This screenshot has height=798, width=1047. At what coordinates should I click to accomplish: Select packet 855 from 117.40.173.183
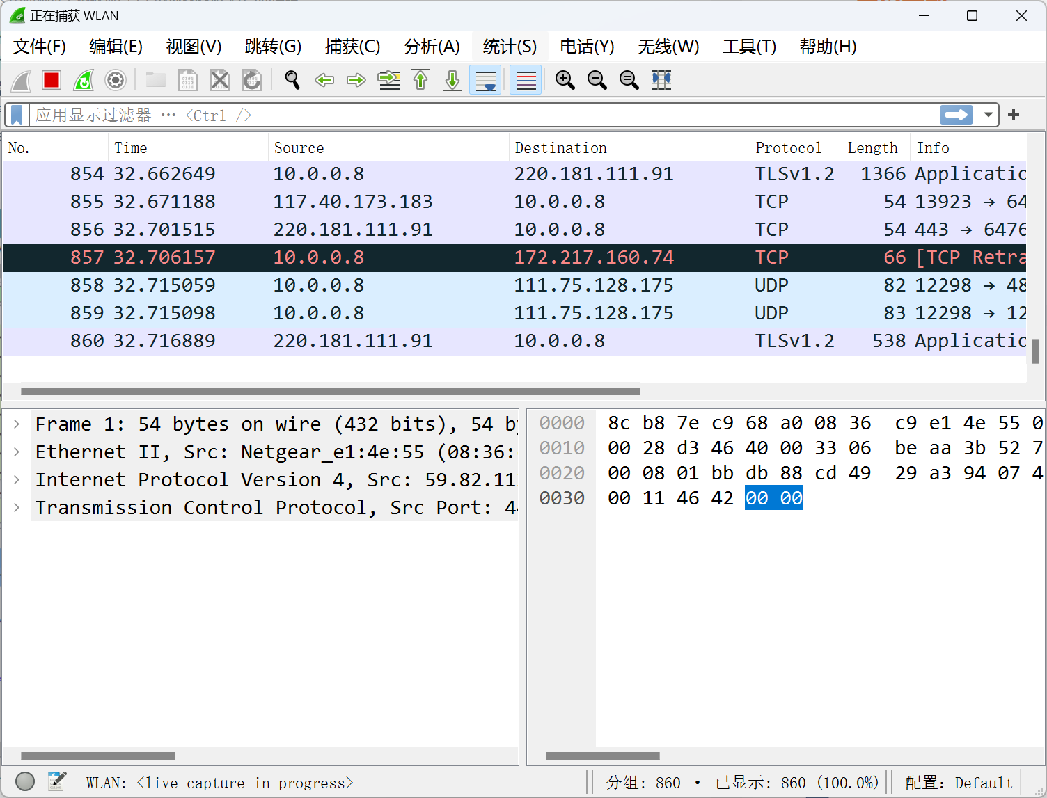click(x=514, y=202)
